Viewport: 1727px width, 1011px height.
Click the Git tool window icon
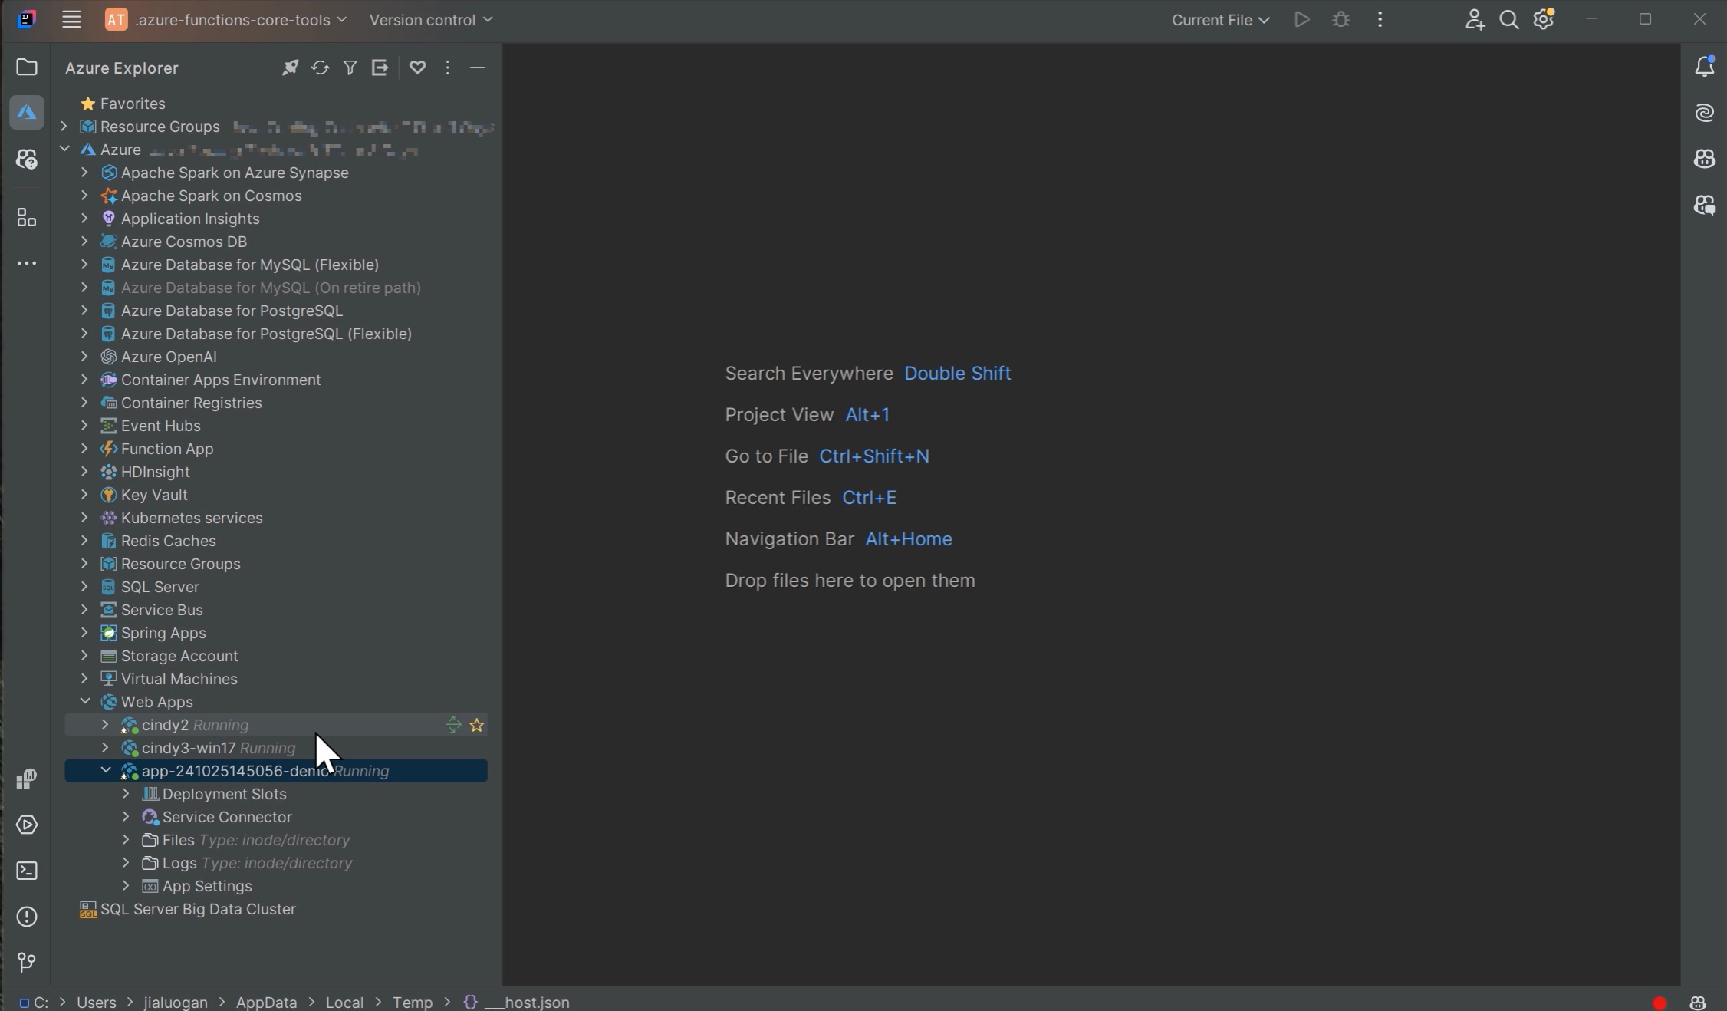pos(27,962)
